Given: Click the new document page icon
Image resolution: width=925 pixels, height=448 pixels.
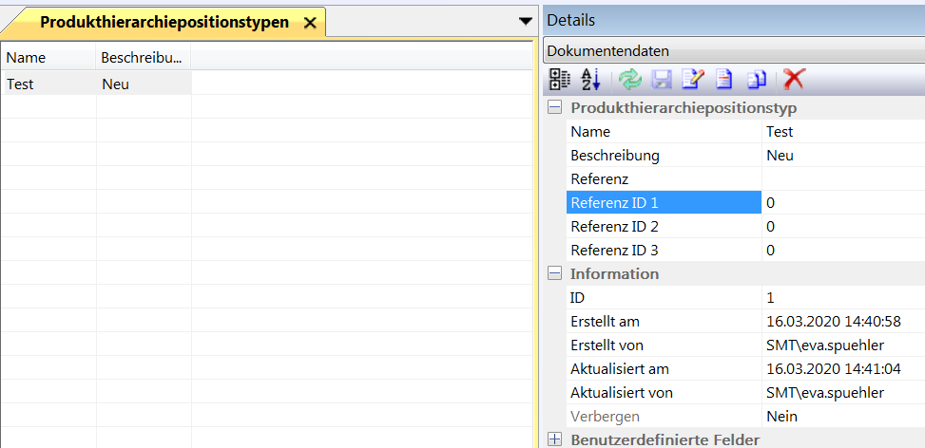Looking at the screenshot, I should pyautogui.click(x=724, y=80).
